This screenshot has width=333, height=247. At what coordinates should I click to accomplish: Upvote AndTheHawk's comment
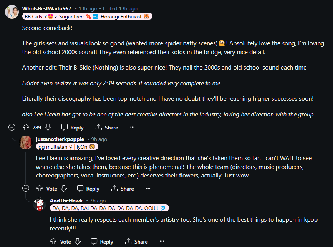(x=54, y=241)
